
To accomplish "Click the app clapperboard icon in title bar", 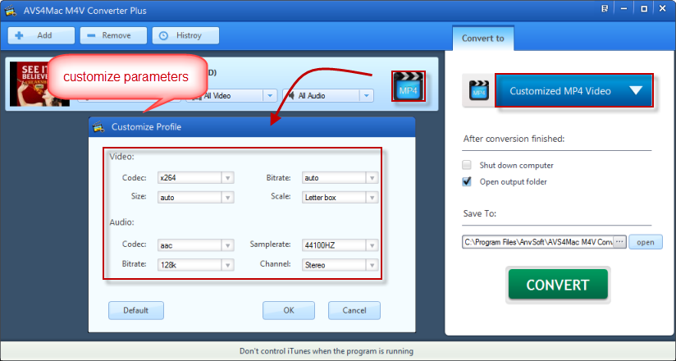I will coord(11,11).
